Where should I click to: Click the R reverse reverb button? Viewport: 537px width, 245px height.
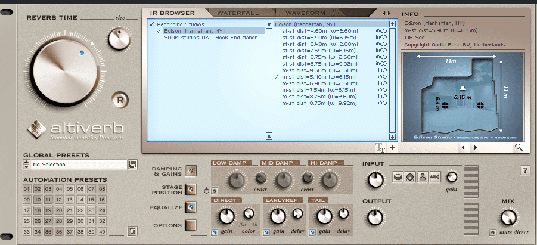(120, 100)
